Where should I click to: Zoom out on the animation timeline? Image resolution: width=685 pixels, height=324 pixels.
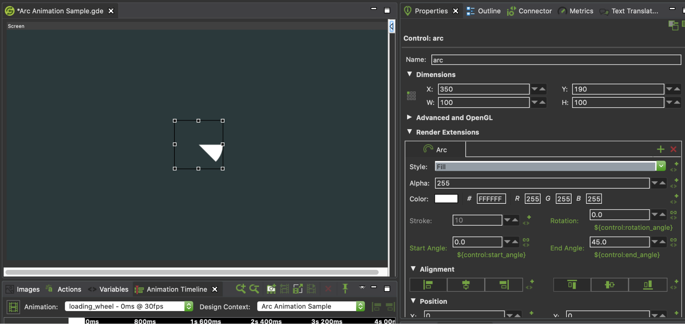click(x=254, y=289)
